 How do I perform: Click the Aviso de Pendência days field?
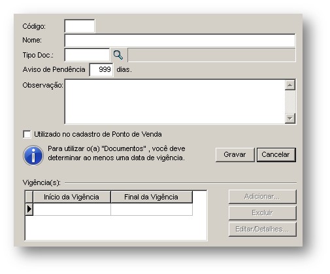[x=101, y=70]
